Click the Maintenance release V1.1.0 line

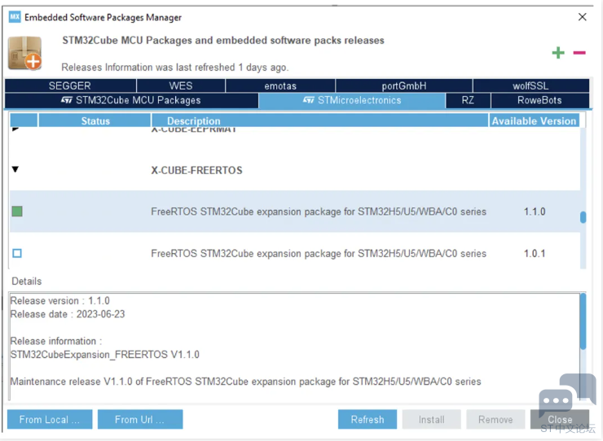[245, 382]
